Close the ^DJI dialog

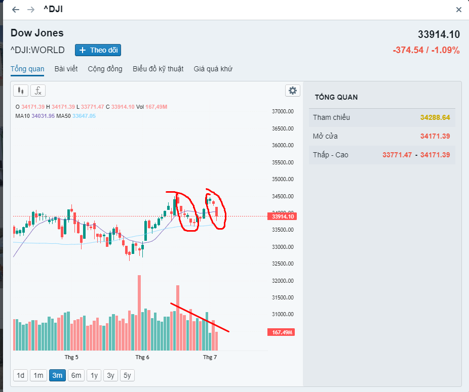click(x=459, y=10)
